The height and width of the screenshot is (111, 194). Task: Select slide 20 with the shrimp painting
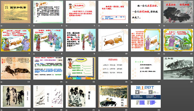(x=48, y=96)
